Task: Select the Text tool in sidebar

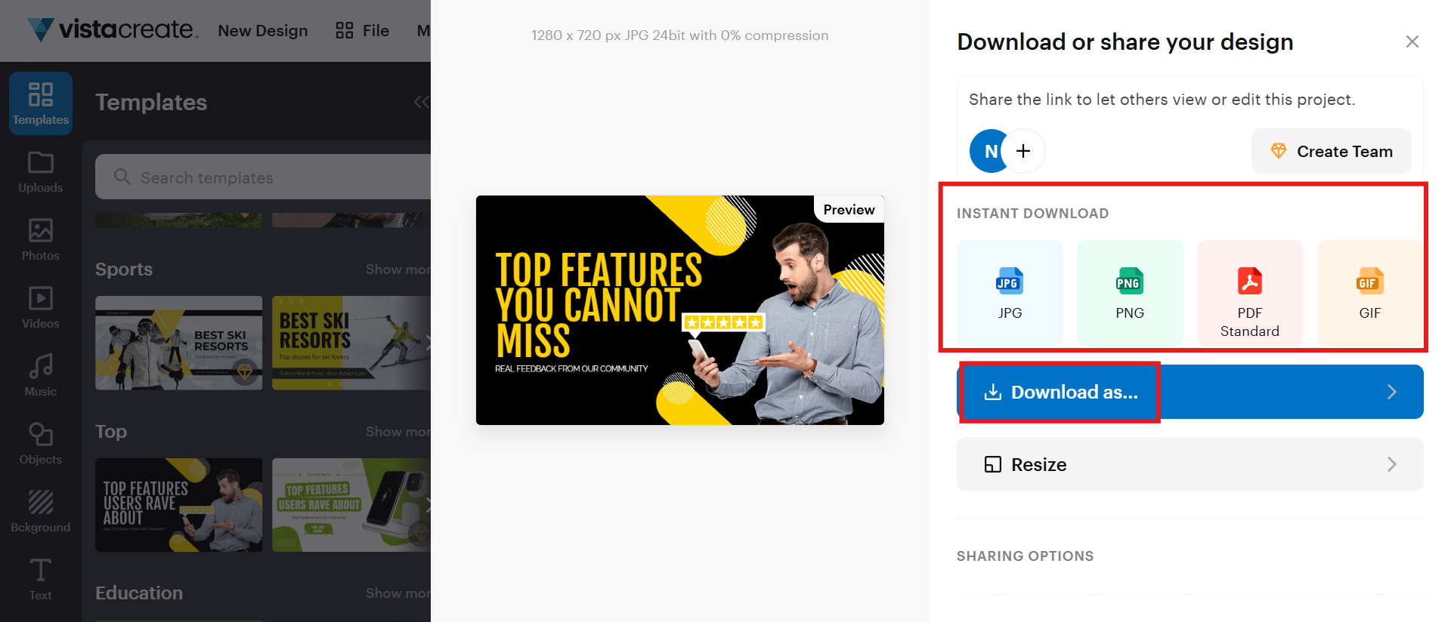Action: (41, 579)
